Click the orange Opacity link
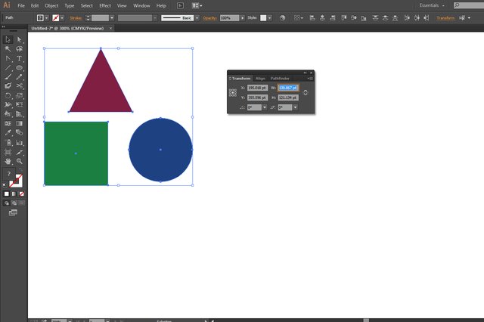Screen dimensions: 484x322 [x=209, y=18]
